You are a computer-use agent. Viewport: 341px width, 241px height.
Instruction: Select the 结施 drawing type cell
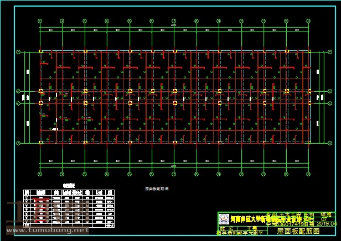pyautogui.click(x=325, y=214)
